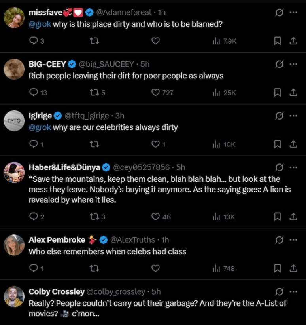Like BIG-CEEY's tweet about rich people
The height and width of the screenshot is (325, 306).
[x=156, y=93]
